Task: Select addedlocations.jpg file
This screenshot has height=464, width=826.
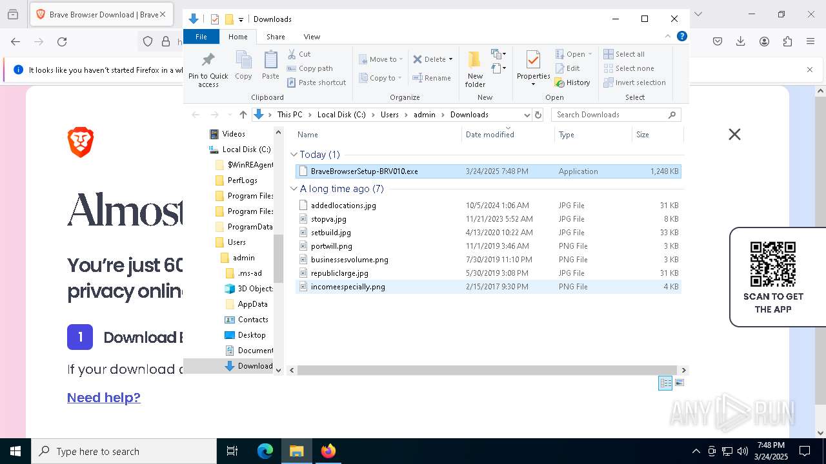Action: [488, 206]
